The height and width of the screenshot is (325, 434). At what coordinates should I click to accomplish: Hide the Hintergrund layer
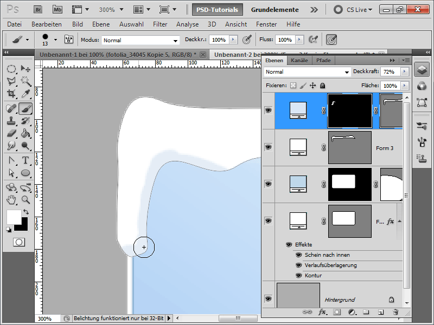tap(268, 299)
